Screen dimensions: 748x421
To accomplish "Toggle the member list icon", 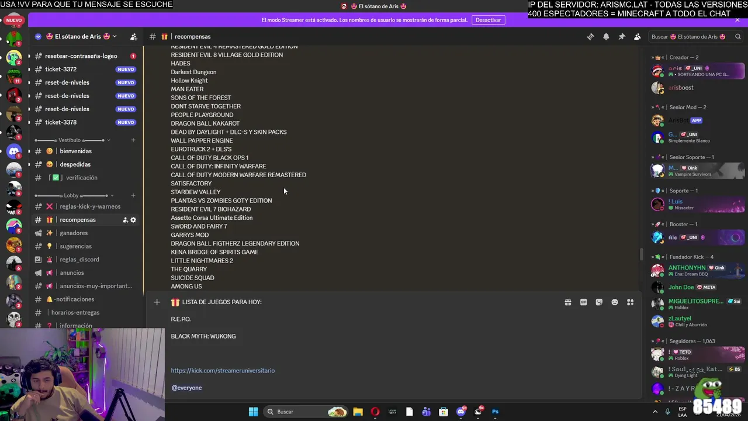I will 637,36.
